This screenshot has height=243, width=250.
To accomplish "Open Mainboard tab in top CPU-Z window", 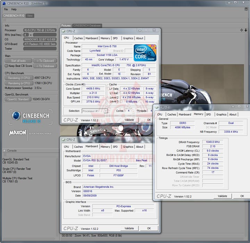I will coord(92,38).
